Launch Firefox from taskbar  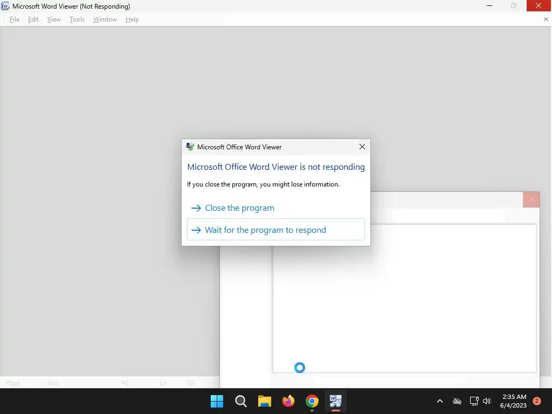[288, 401]
